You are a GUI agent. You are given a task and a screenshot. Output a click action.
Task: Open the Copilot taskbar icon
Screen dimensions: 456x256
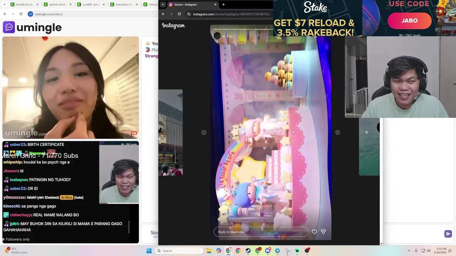218,251
